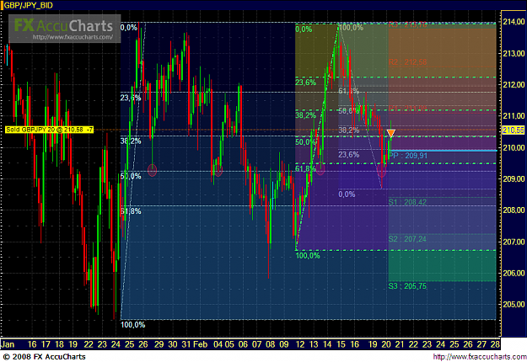Image resolution: width=527 pixels, height=362 pixels.
Task: Click the green 23,6% Fibonacci label
Action: click(306, 83)
